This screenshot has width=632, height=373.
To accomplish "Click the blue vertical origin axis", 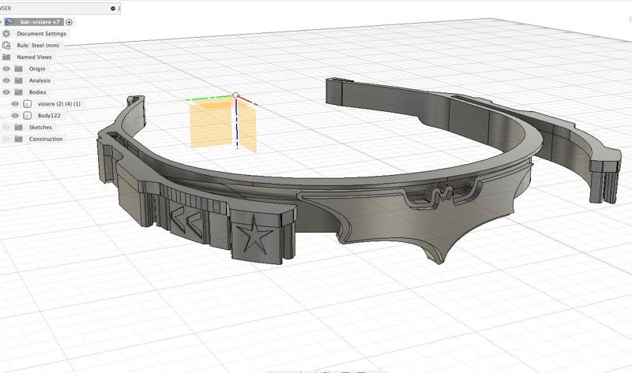I will pyautogui.click(x=236, y=124).
